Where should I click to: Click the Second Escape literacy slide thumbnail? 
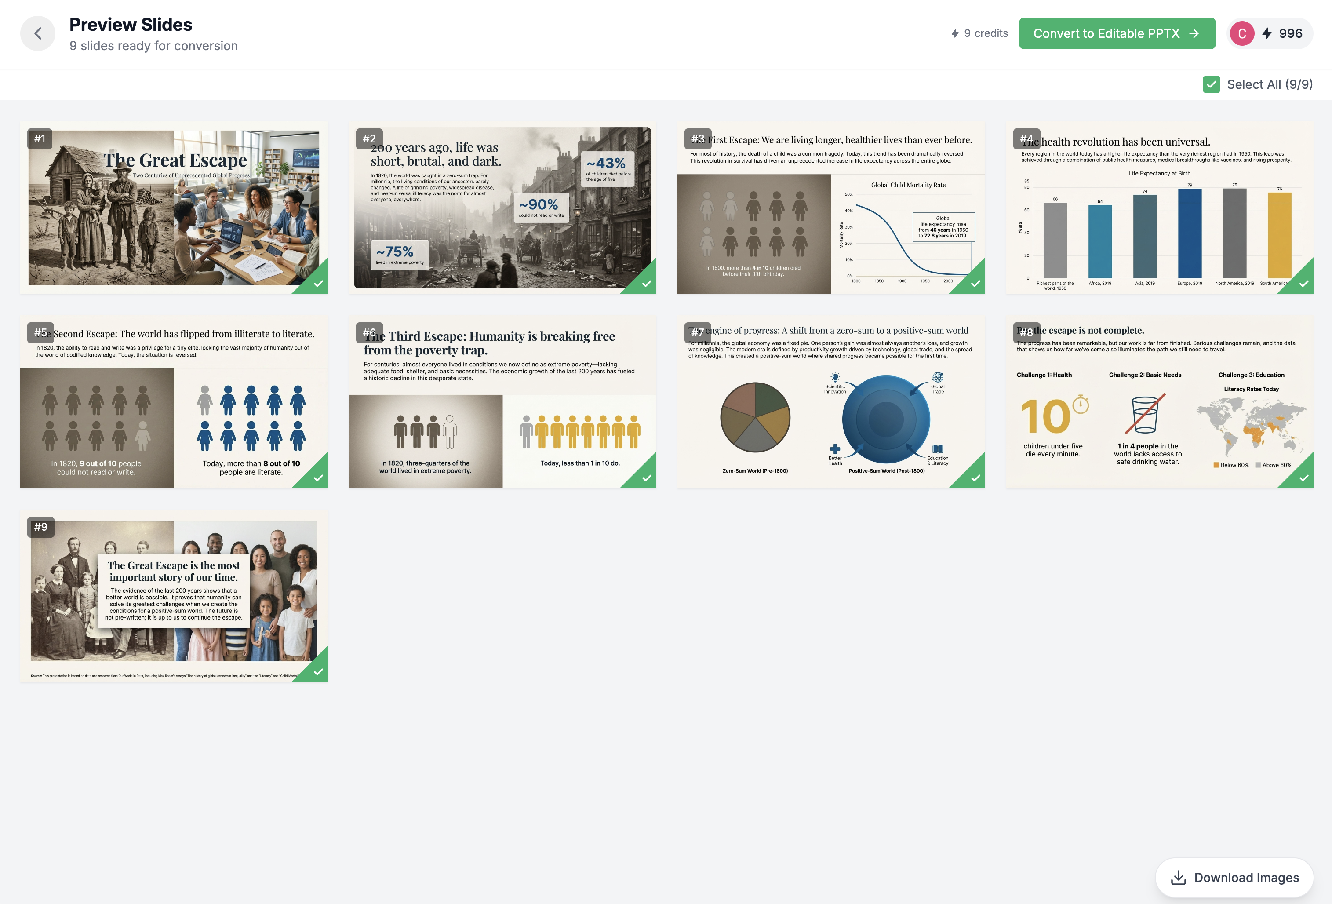click(x=174, y=402)
